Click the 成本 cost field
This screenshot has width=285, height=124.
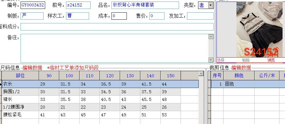click(119, 16)
